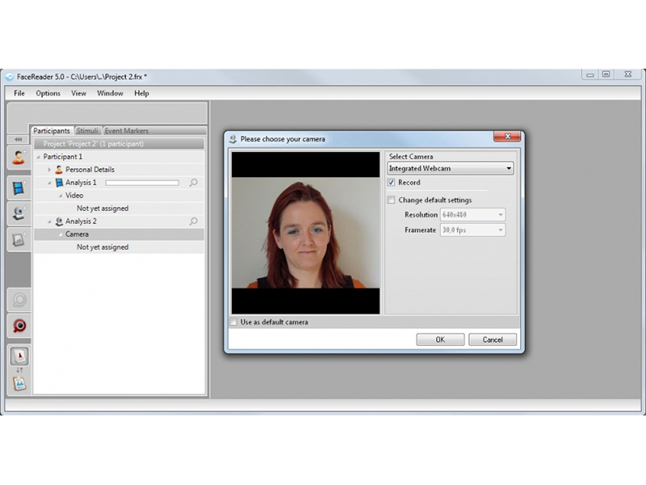Click the add participant icon in sidebar
Viewport: 646px width, 485px height.
coord(18,158)
